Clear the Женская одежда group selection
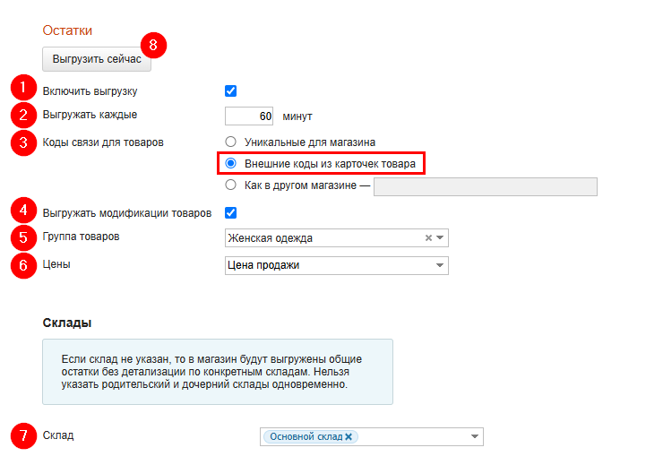This screenshot has height=465, width=663. (428, 238)
